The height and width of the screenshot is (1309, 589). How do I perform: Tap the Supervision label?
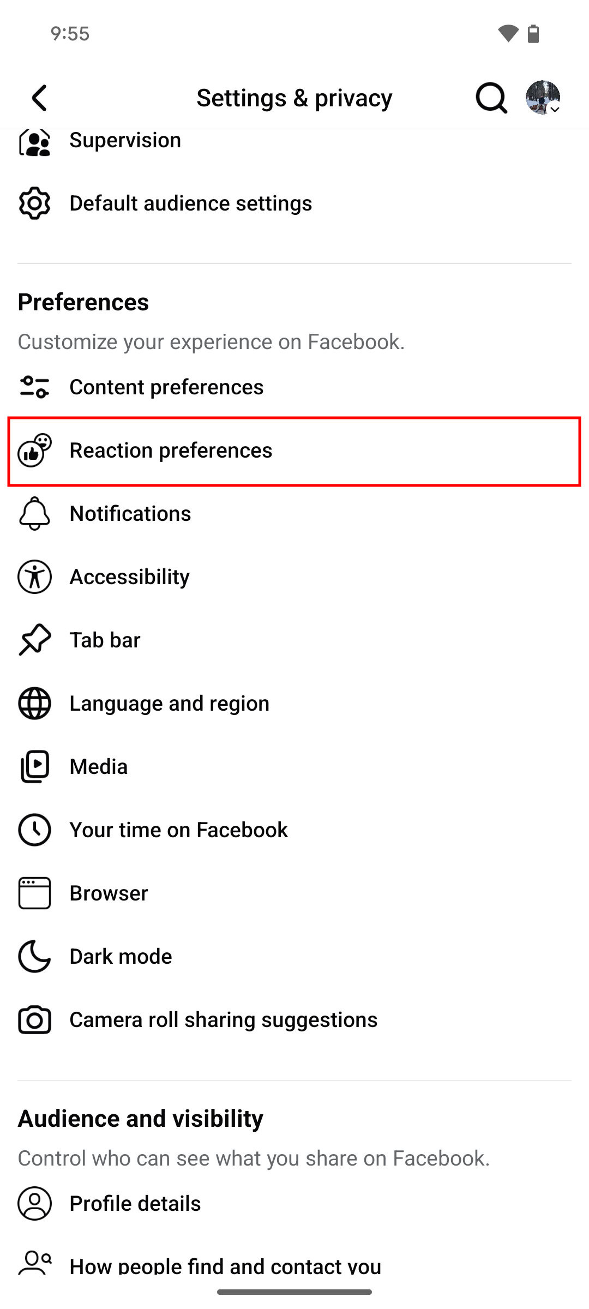(x=125, y=141)
